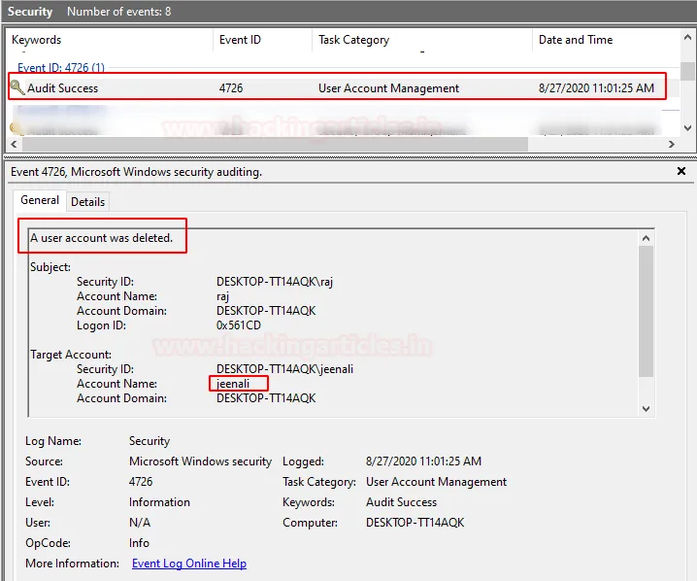Screen dimensions: 697x581
Task: Click the right arrow of the horizontal scrollbar
Action: 672,144
